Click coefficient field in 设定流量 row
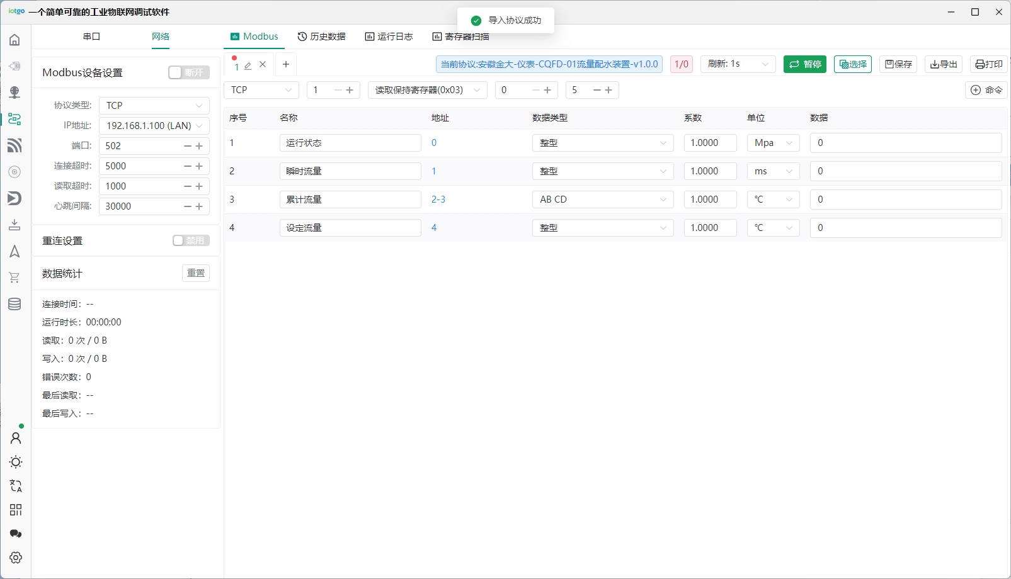 (x=711, y=228)
